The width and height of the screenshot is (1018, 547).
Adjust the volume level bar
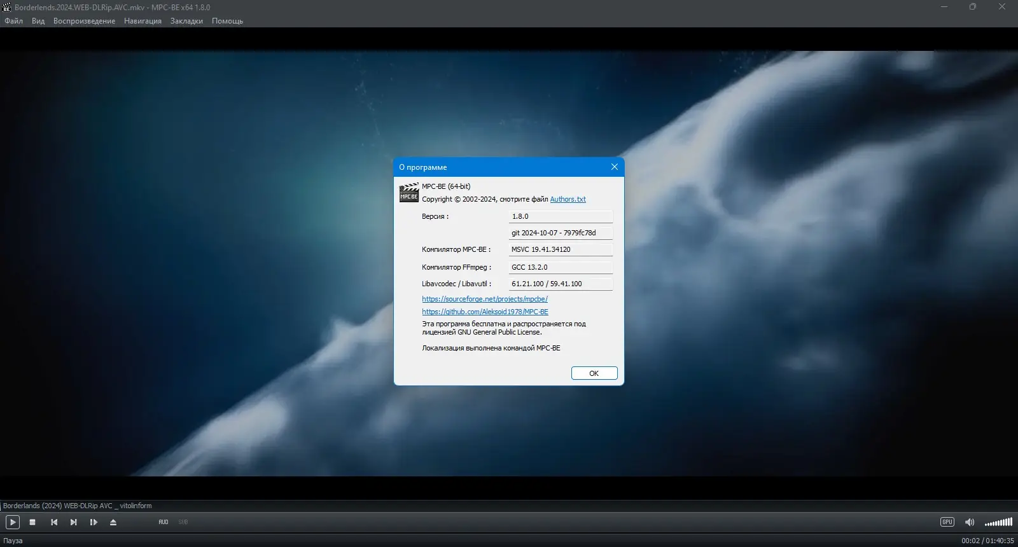pos(998,523)
